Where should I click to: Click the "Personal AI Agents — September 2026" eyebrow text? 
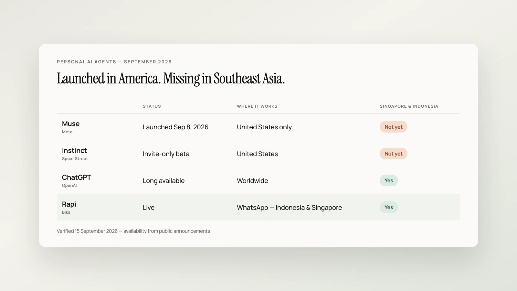point(114,62)
